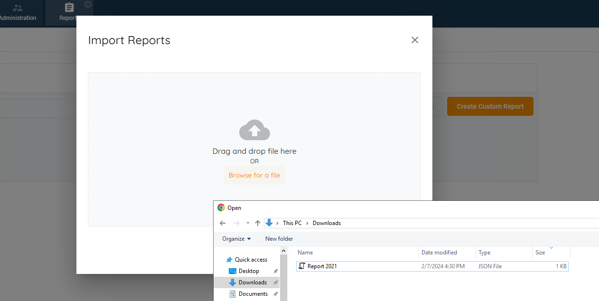
Task: Open recent locations dropdown arrow
Action: click(x=248, y=223)
